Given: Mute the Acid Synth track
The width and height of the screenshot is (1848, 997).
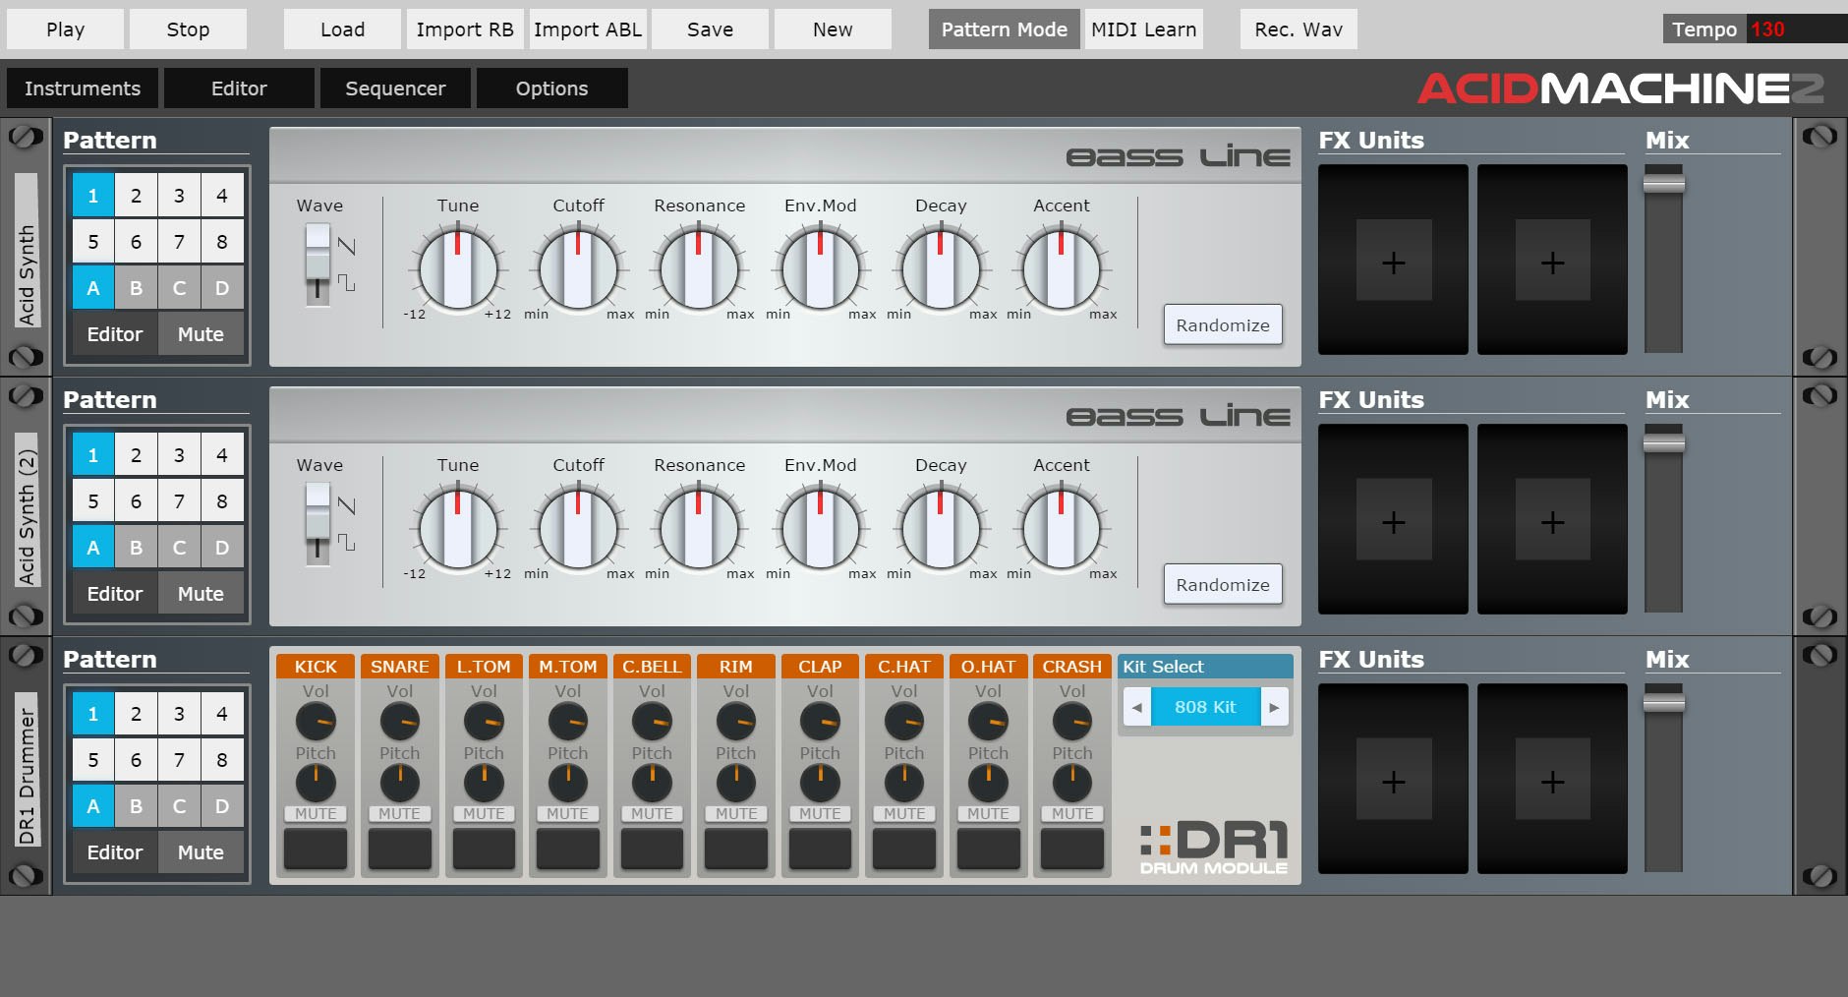Looking at the screenshot, I should click(x=200, y=333).
